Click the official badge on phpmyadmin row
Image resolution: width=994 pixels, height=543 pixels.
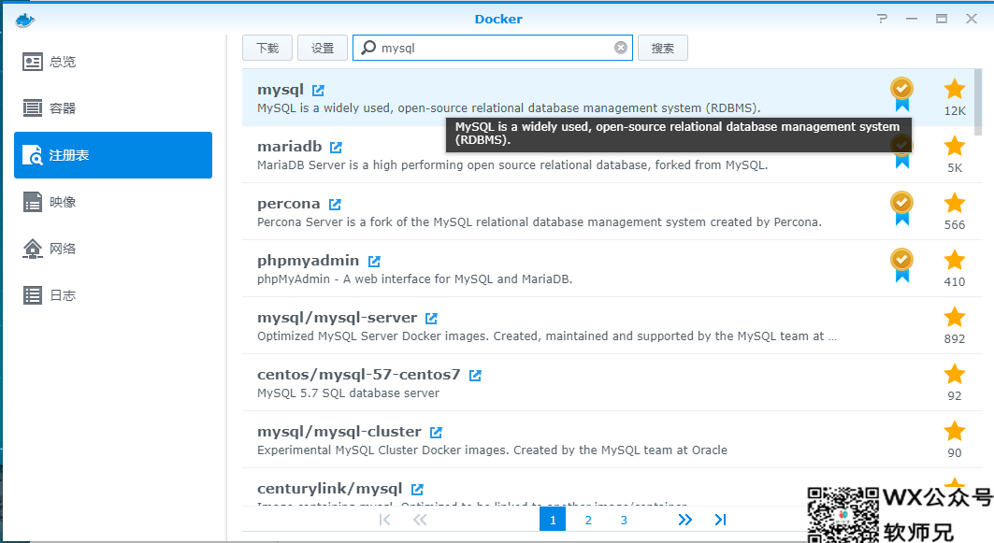[901, 264]
